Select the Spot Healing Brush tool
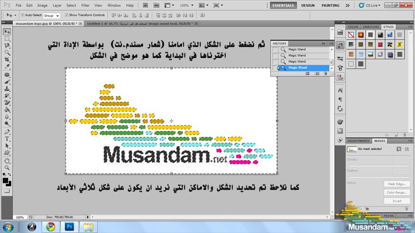The image size is (415, 233). [7, 75]
